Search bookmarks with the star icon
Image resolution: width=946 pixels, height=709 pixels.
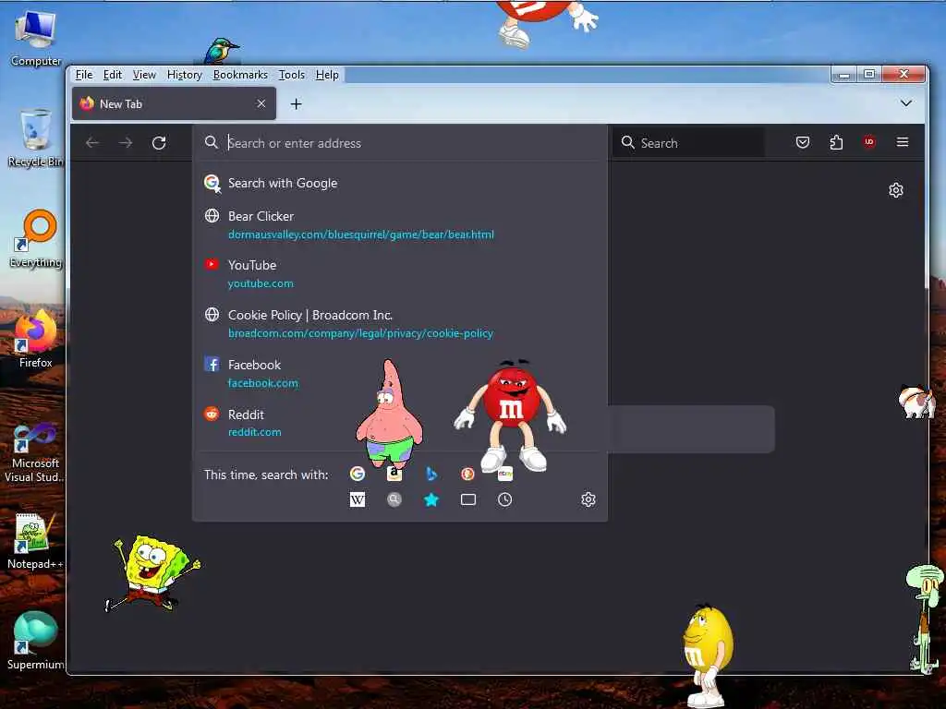431,499
